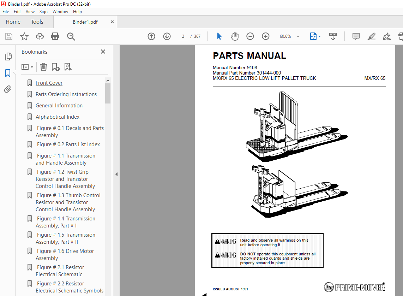
Task: Open Figure # 2.1 Resistor Electrical Schematic
Action: [x=60, y=271]
